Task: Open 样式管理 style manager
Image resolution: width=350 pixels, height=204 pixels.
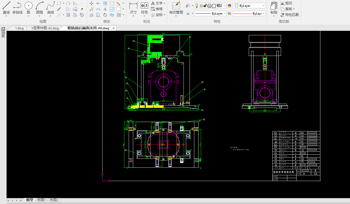Action: click(x=176, y=6)
